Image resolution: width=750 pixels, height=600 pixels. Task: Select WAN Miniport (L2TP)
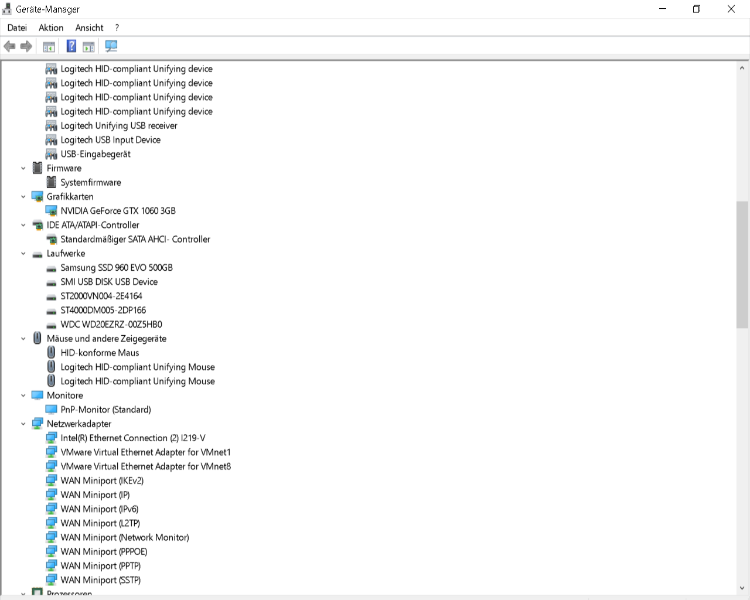pyautogui.click(x=100, y=523)
